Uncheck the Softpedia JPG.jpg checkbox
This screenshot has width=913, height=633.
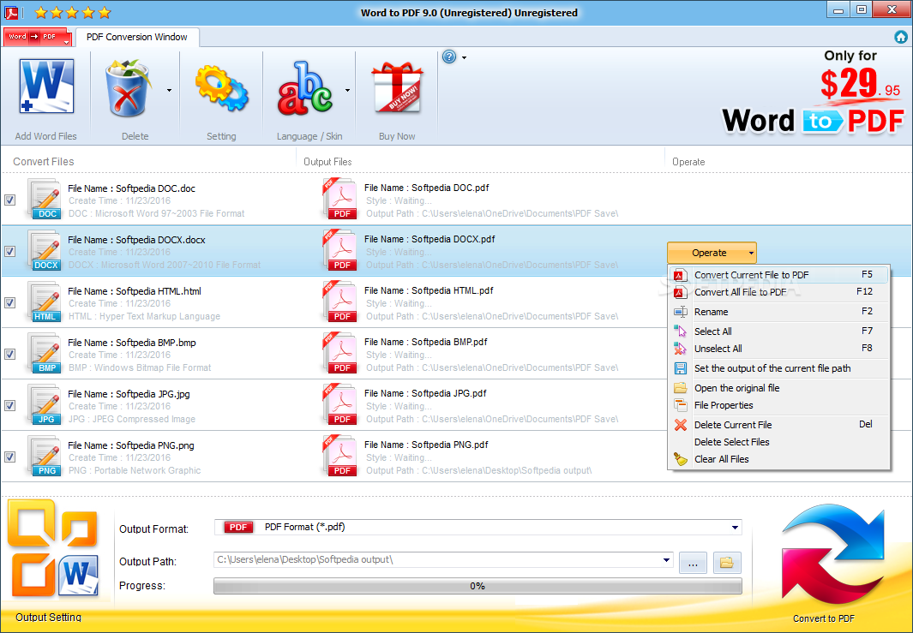[x=10, y=405]
